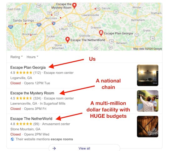This screenshot has width=172, height=151.
Task: Open the Escape Plan Georgia listing
Action: coord(28,67)
